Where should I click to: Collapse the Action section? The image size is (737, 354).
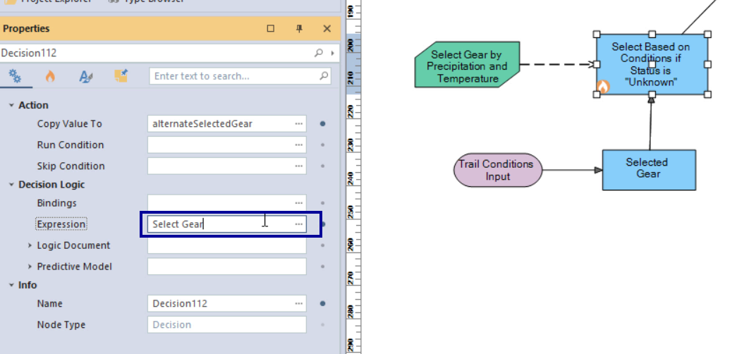coord(11,105)
